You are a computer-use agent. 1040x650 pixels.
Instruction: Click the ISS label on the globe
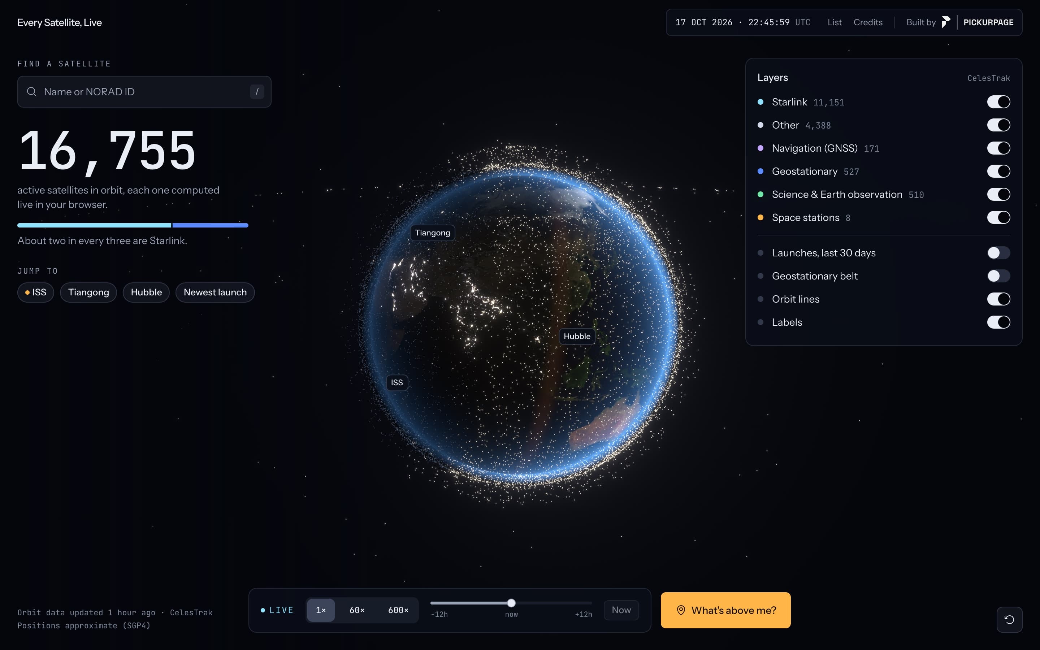(396, 383)
